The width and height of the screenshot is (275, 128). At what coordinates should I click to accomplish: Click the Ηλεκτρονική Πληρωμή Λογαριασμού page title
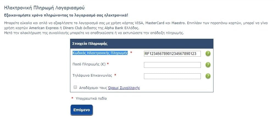coord(45,8)
